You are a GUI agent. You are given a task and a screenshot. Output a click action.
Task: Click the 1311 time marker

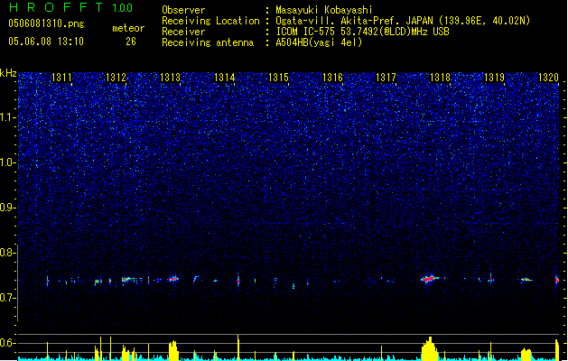62,78
